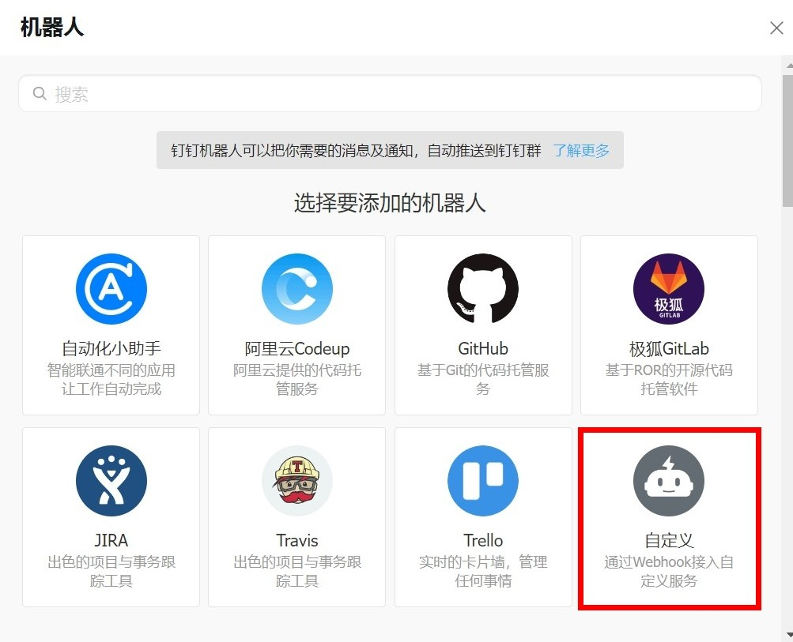Image resolution: width=793 pixels, height=642 pixels.
Task: Click the 阿里云Codeup title text
Action: click(x=297, y=348)
